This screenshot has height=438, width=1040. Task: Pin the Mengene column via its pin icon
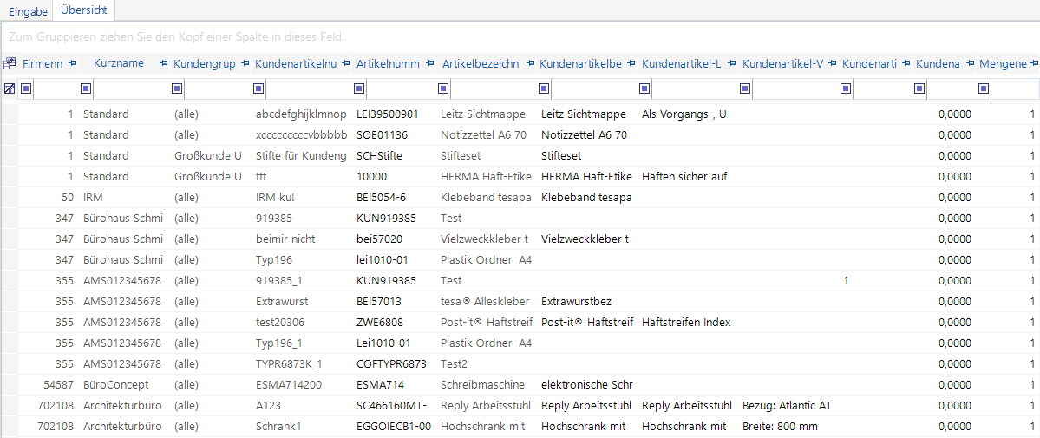(x=1034, y=63)
